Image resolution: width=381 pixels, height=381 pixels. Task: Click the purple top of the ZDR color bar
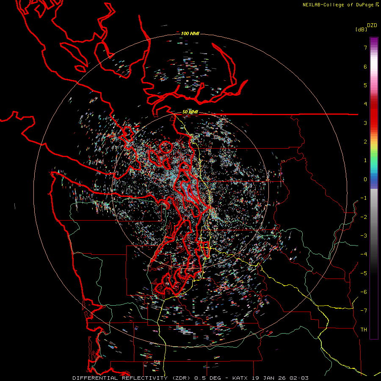[374, 41]
